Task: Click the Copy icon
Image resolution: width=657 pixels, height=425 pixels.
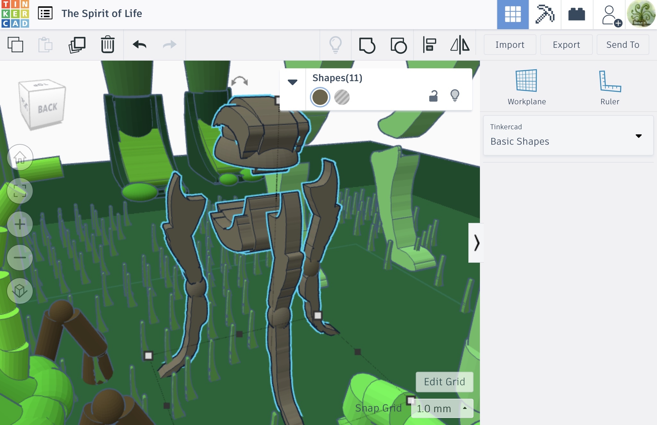Action: (15, 45)
